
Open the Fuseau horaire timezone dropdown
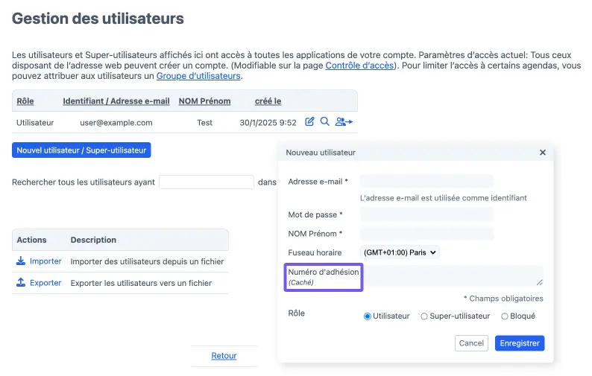400,252
